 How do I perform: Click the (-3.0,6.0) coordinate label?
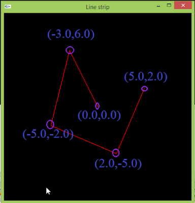pos(71,35)
